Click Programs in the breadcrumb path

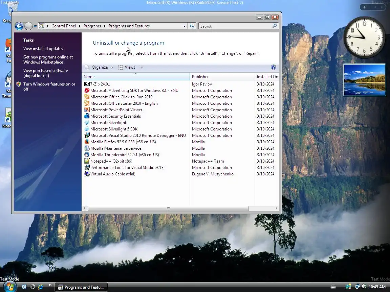click(x=92, y=26)
